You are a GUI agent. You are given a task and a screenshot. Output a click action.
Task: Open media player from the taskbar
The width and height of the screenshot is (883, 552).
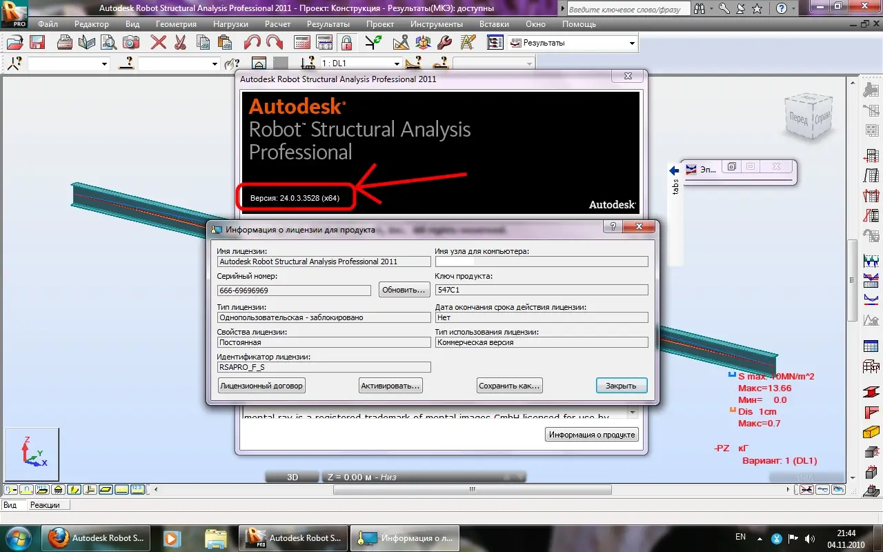tap(172, 538)
